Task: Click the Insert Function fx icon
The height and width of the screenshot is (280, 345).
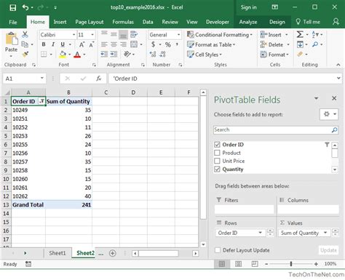Action: (98, 79)
